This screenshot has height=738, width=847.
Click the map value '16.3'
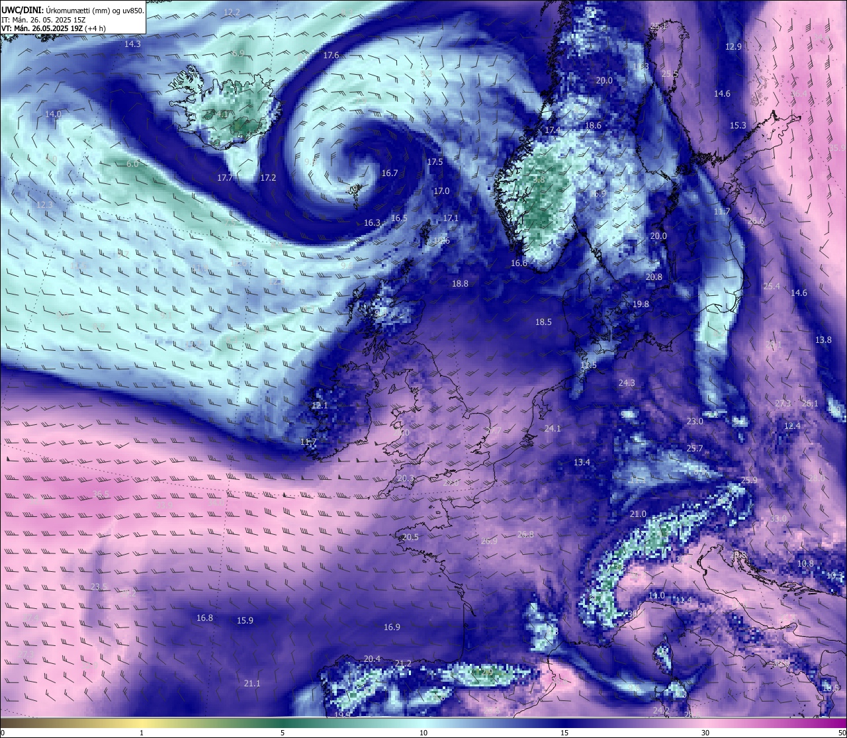pos(372,223)
